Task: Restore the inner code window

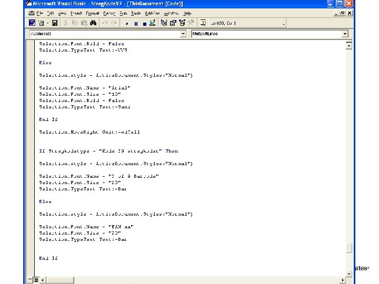Action: (x=342, y=14)
